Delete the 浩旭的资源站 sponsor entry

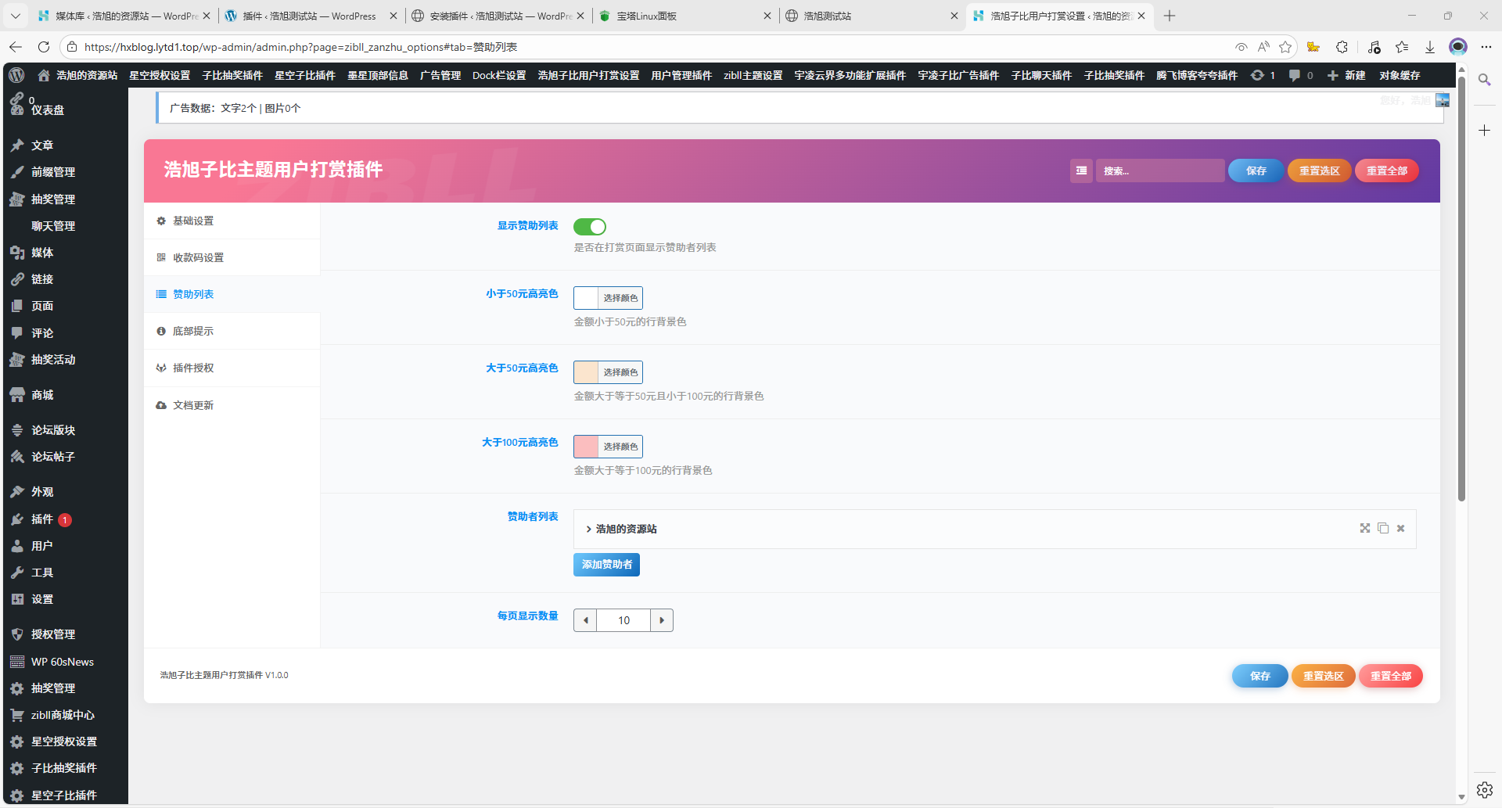click(1401, 529)
